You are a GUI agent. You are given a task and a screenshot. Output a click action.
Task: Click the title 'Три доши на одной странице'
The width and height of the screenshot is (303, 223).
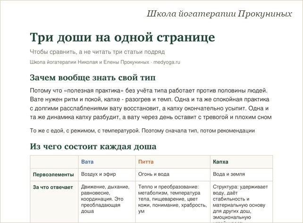tap(122, 37)
